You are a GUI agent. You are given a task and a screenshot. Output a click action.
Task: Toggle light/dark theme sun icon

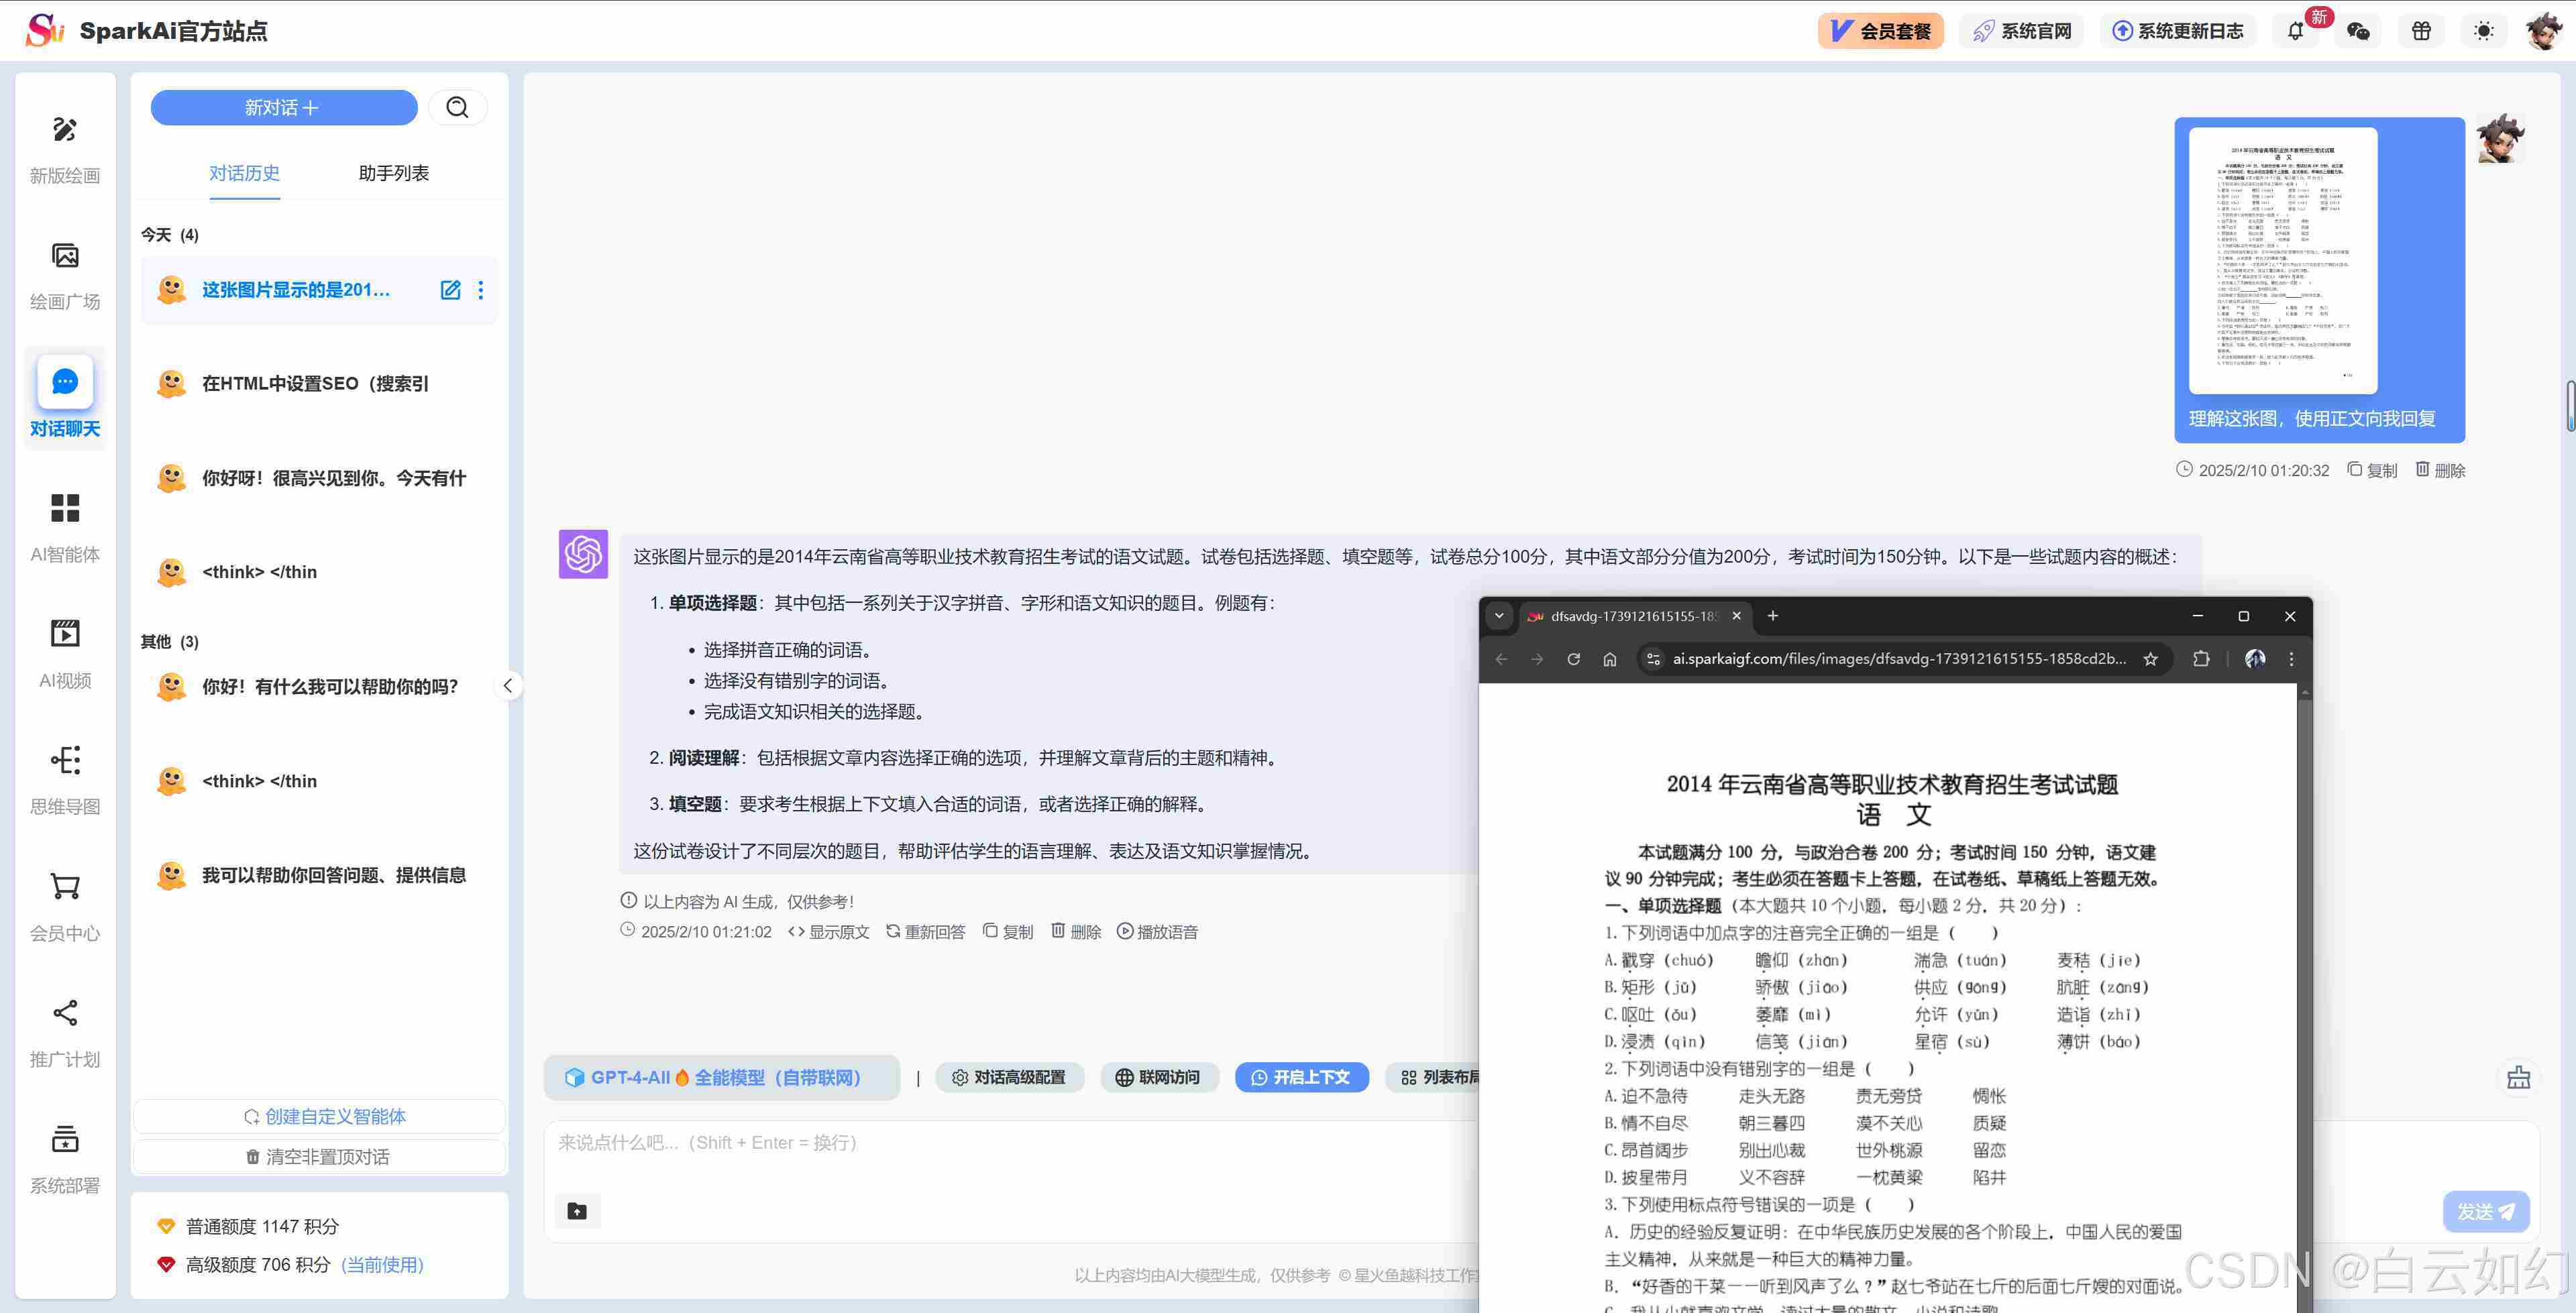[x=2483, y=31]
